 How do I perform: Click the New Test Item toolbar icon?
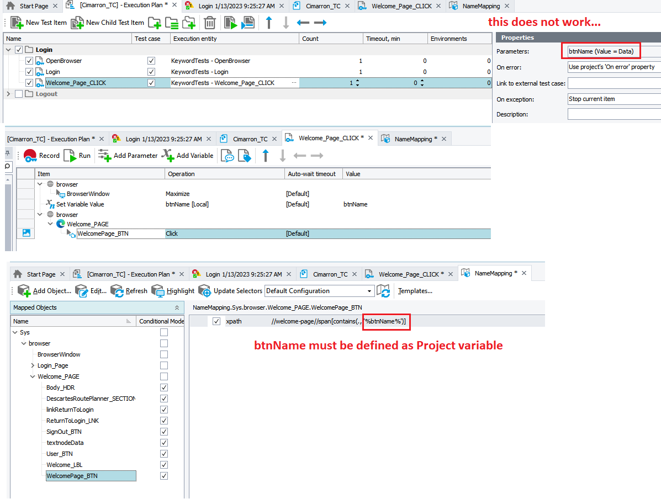(17, 23)
